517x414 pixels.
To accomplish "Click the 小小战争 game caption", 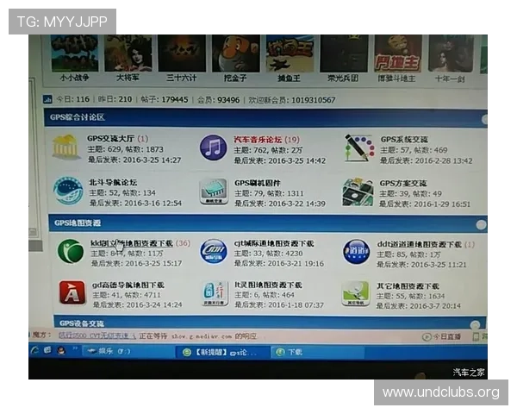I will click(75, 78).
